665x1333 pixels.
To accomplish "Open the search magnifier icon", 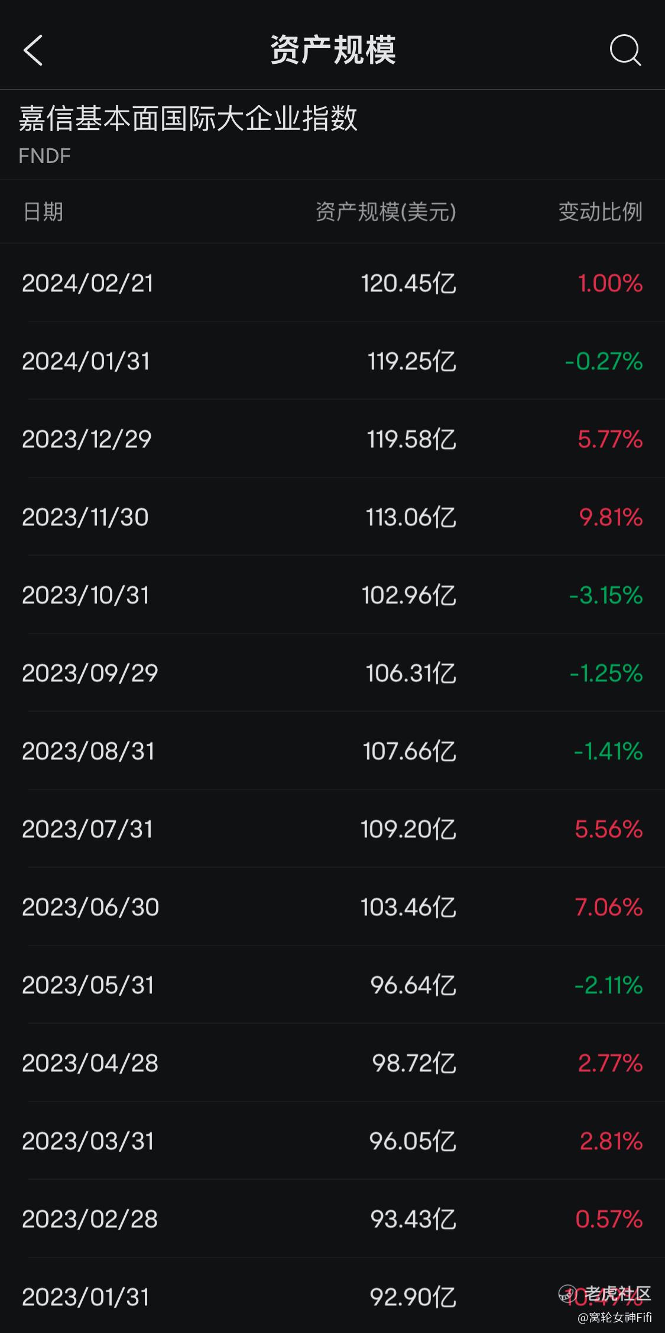I will point(625,50).
